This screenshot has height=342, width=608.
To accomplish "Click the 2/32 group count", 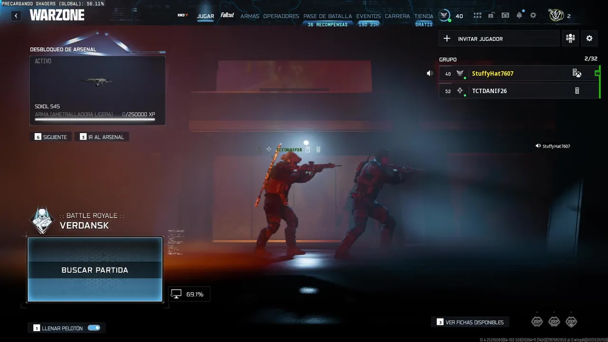I will (591, 58).
